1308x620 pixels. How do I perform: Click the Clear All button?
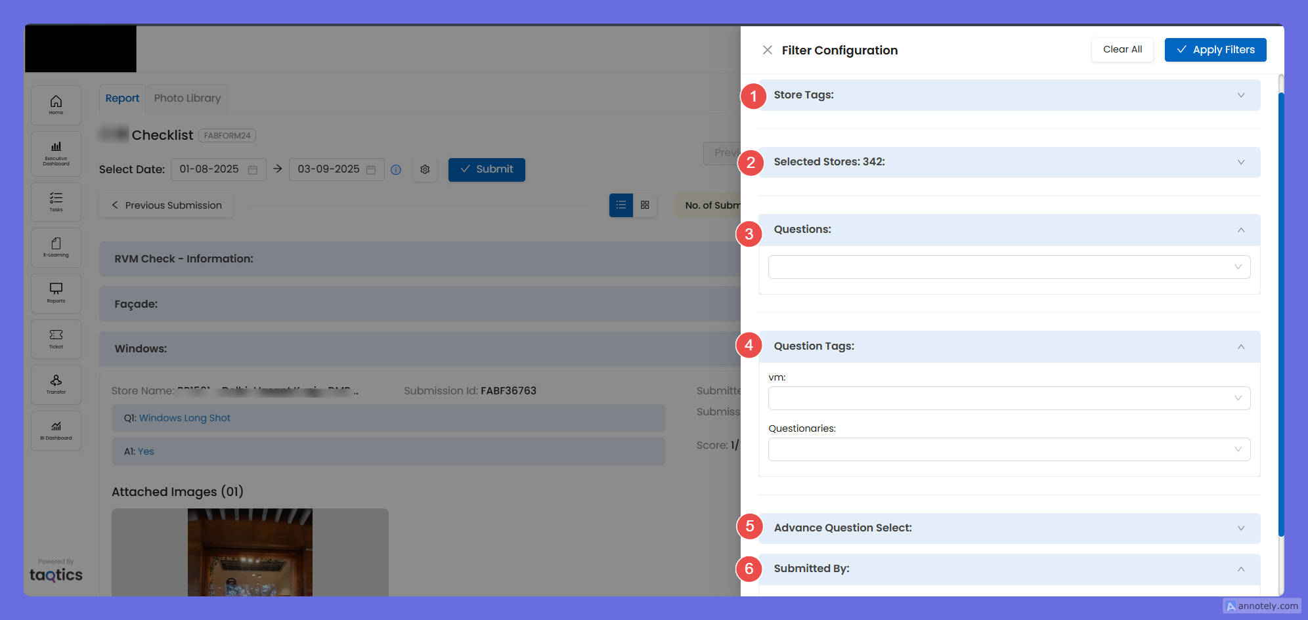pos(1122,50)
